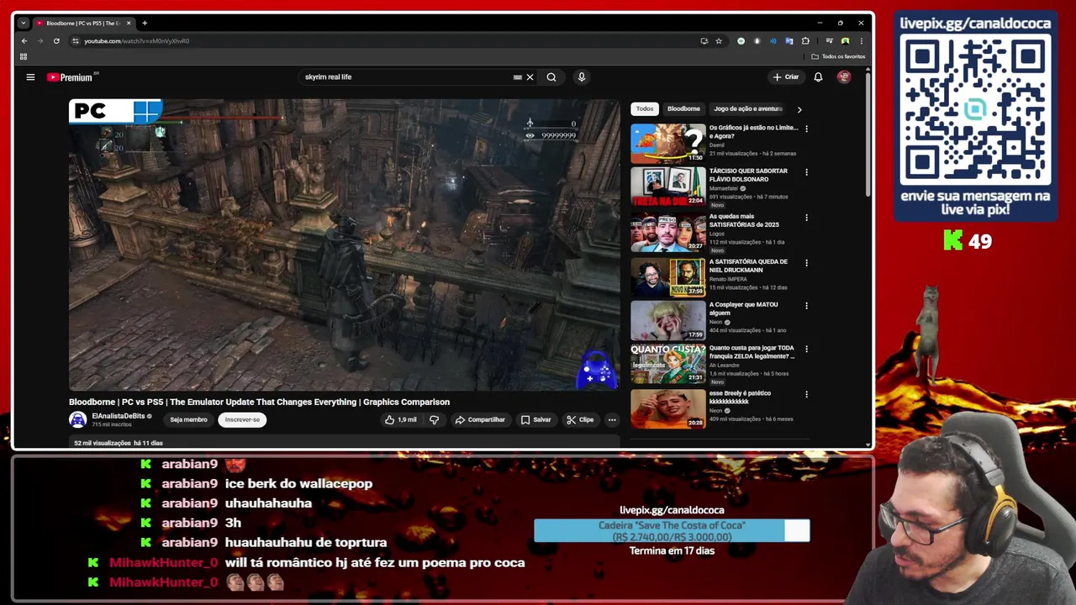This screenshot has height=605, width=1076.
Task: Open the ElAnalistaDeBits channel name link
Action: point(118,416)
